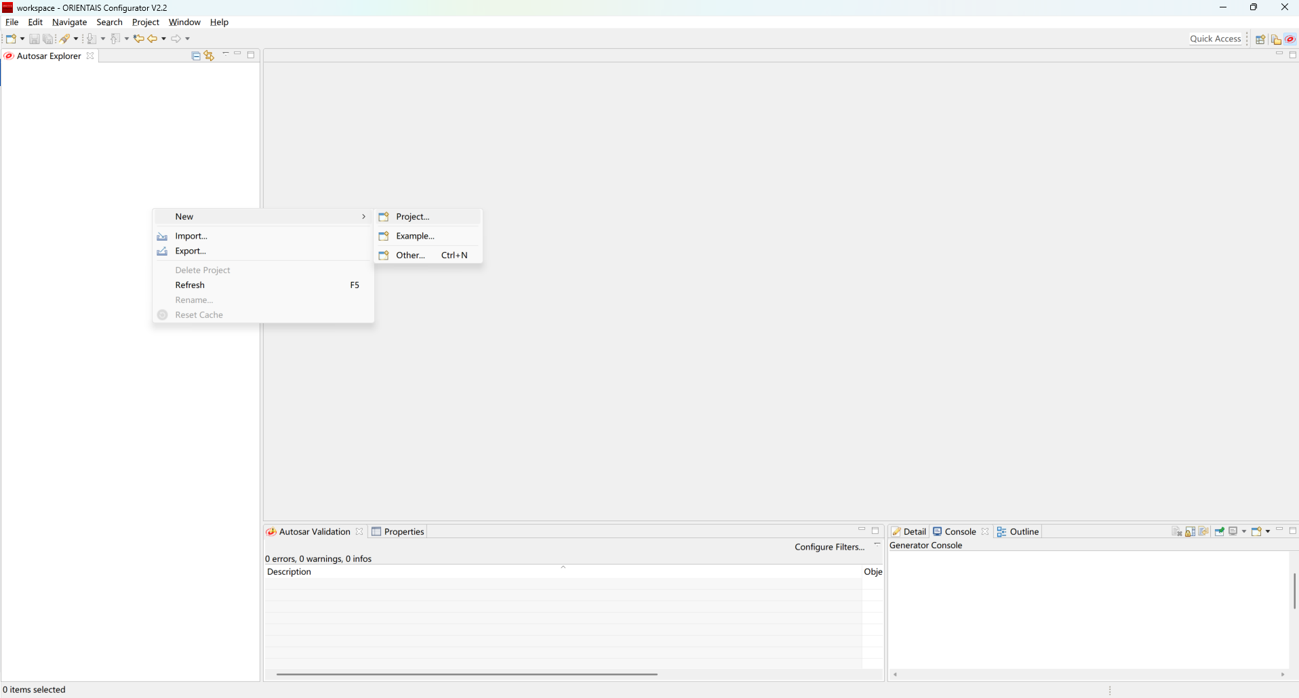This screenshot has width=1299, height=698.
Task: Toggle Scroll Lock in the Console toolbar
Action: [1191, 532]
